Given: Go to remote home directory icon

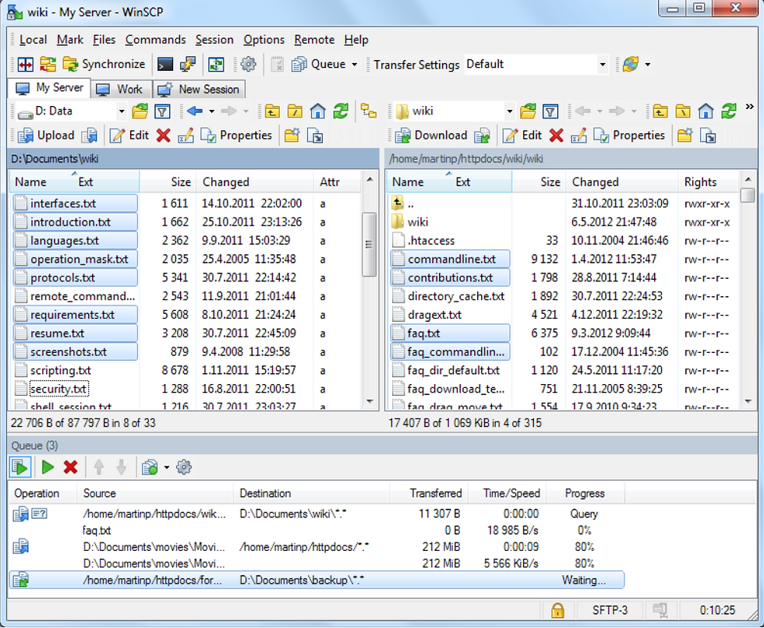Looking at the screenshot, I should (706, 111).
